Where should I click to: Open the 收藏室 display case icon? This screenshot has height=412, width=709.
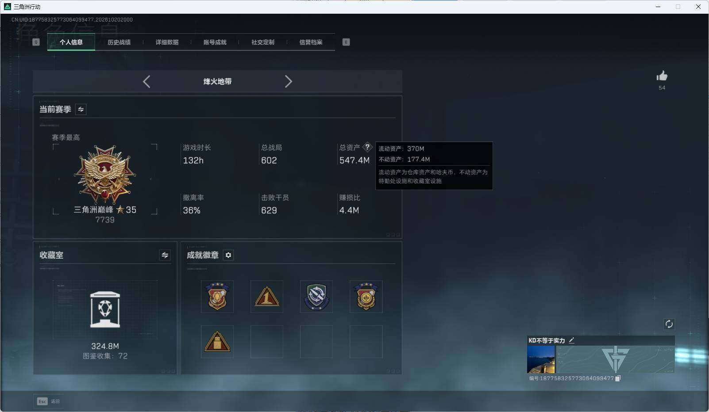pyautogui.click(x=105, y=309)
